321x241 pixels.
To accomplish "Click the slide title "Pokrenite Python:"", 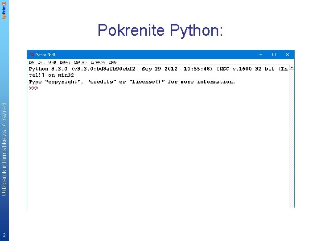I will click(x=160, y=30).
